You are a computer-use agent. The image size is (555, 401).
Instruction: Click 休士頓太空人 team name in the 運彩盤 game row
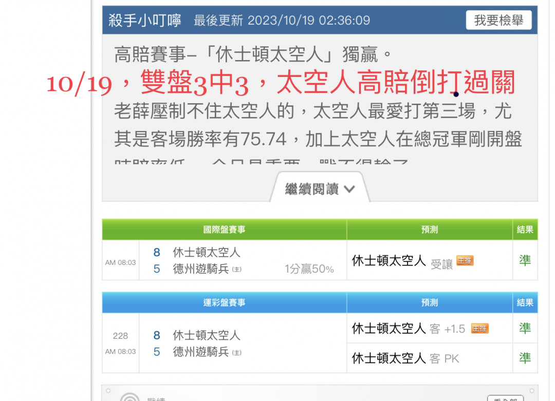coord(207,335)
